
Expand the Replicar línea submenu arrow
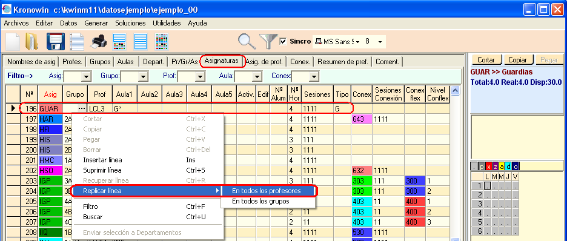click(217, 190)
